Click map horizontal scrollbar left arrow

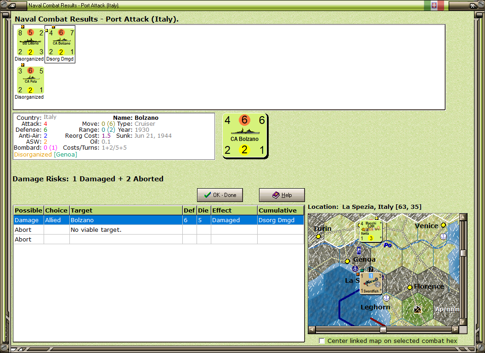312,330
